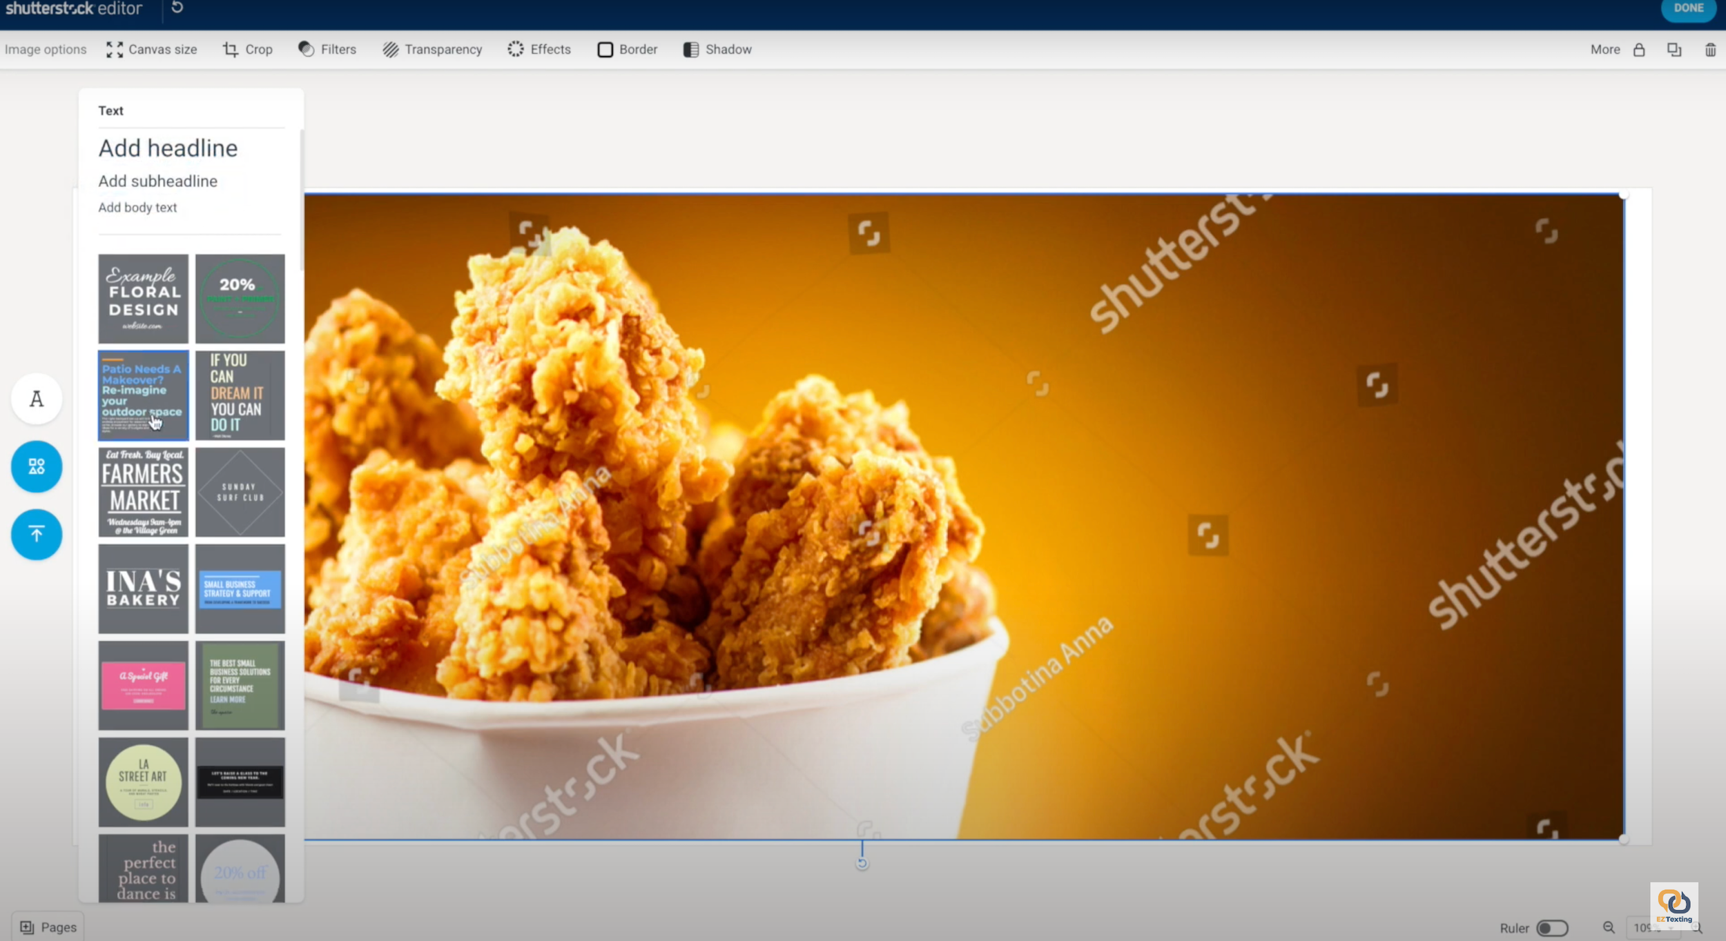This screenshot has width=1726, height=941.
Task: Toggle canvas lock via lock icon
Action: point(1639,49)
